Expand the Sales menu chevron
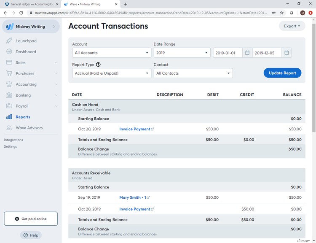This screenshot has width=316, height=243. (56, 62)
